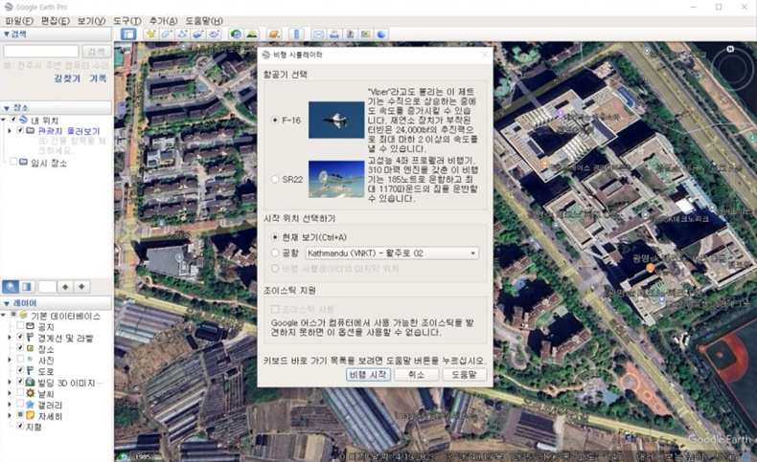
Task: Click the 비행 시작 button
Action: click(368, 374)
